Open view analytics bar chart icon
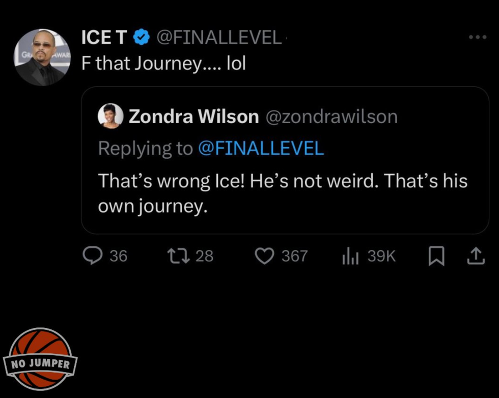 point(350,255)
